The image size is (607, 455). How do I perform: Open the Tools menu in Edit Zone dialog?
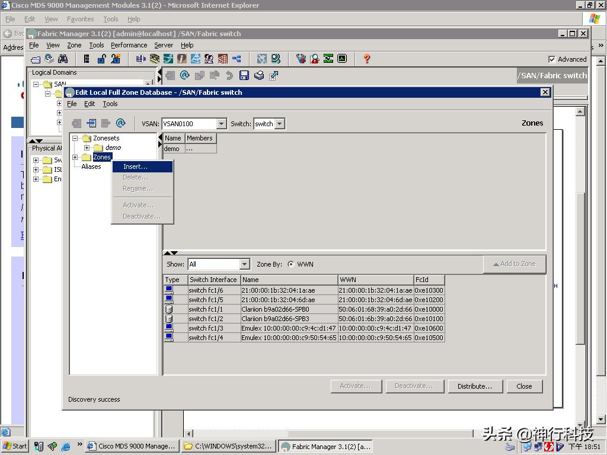[x=110, y=104]
